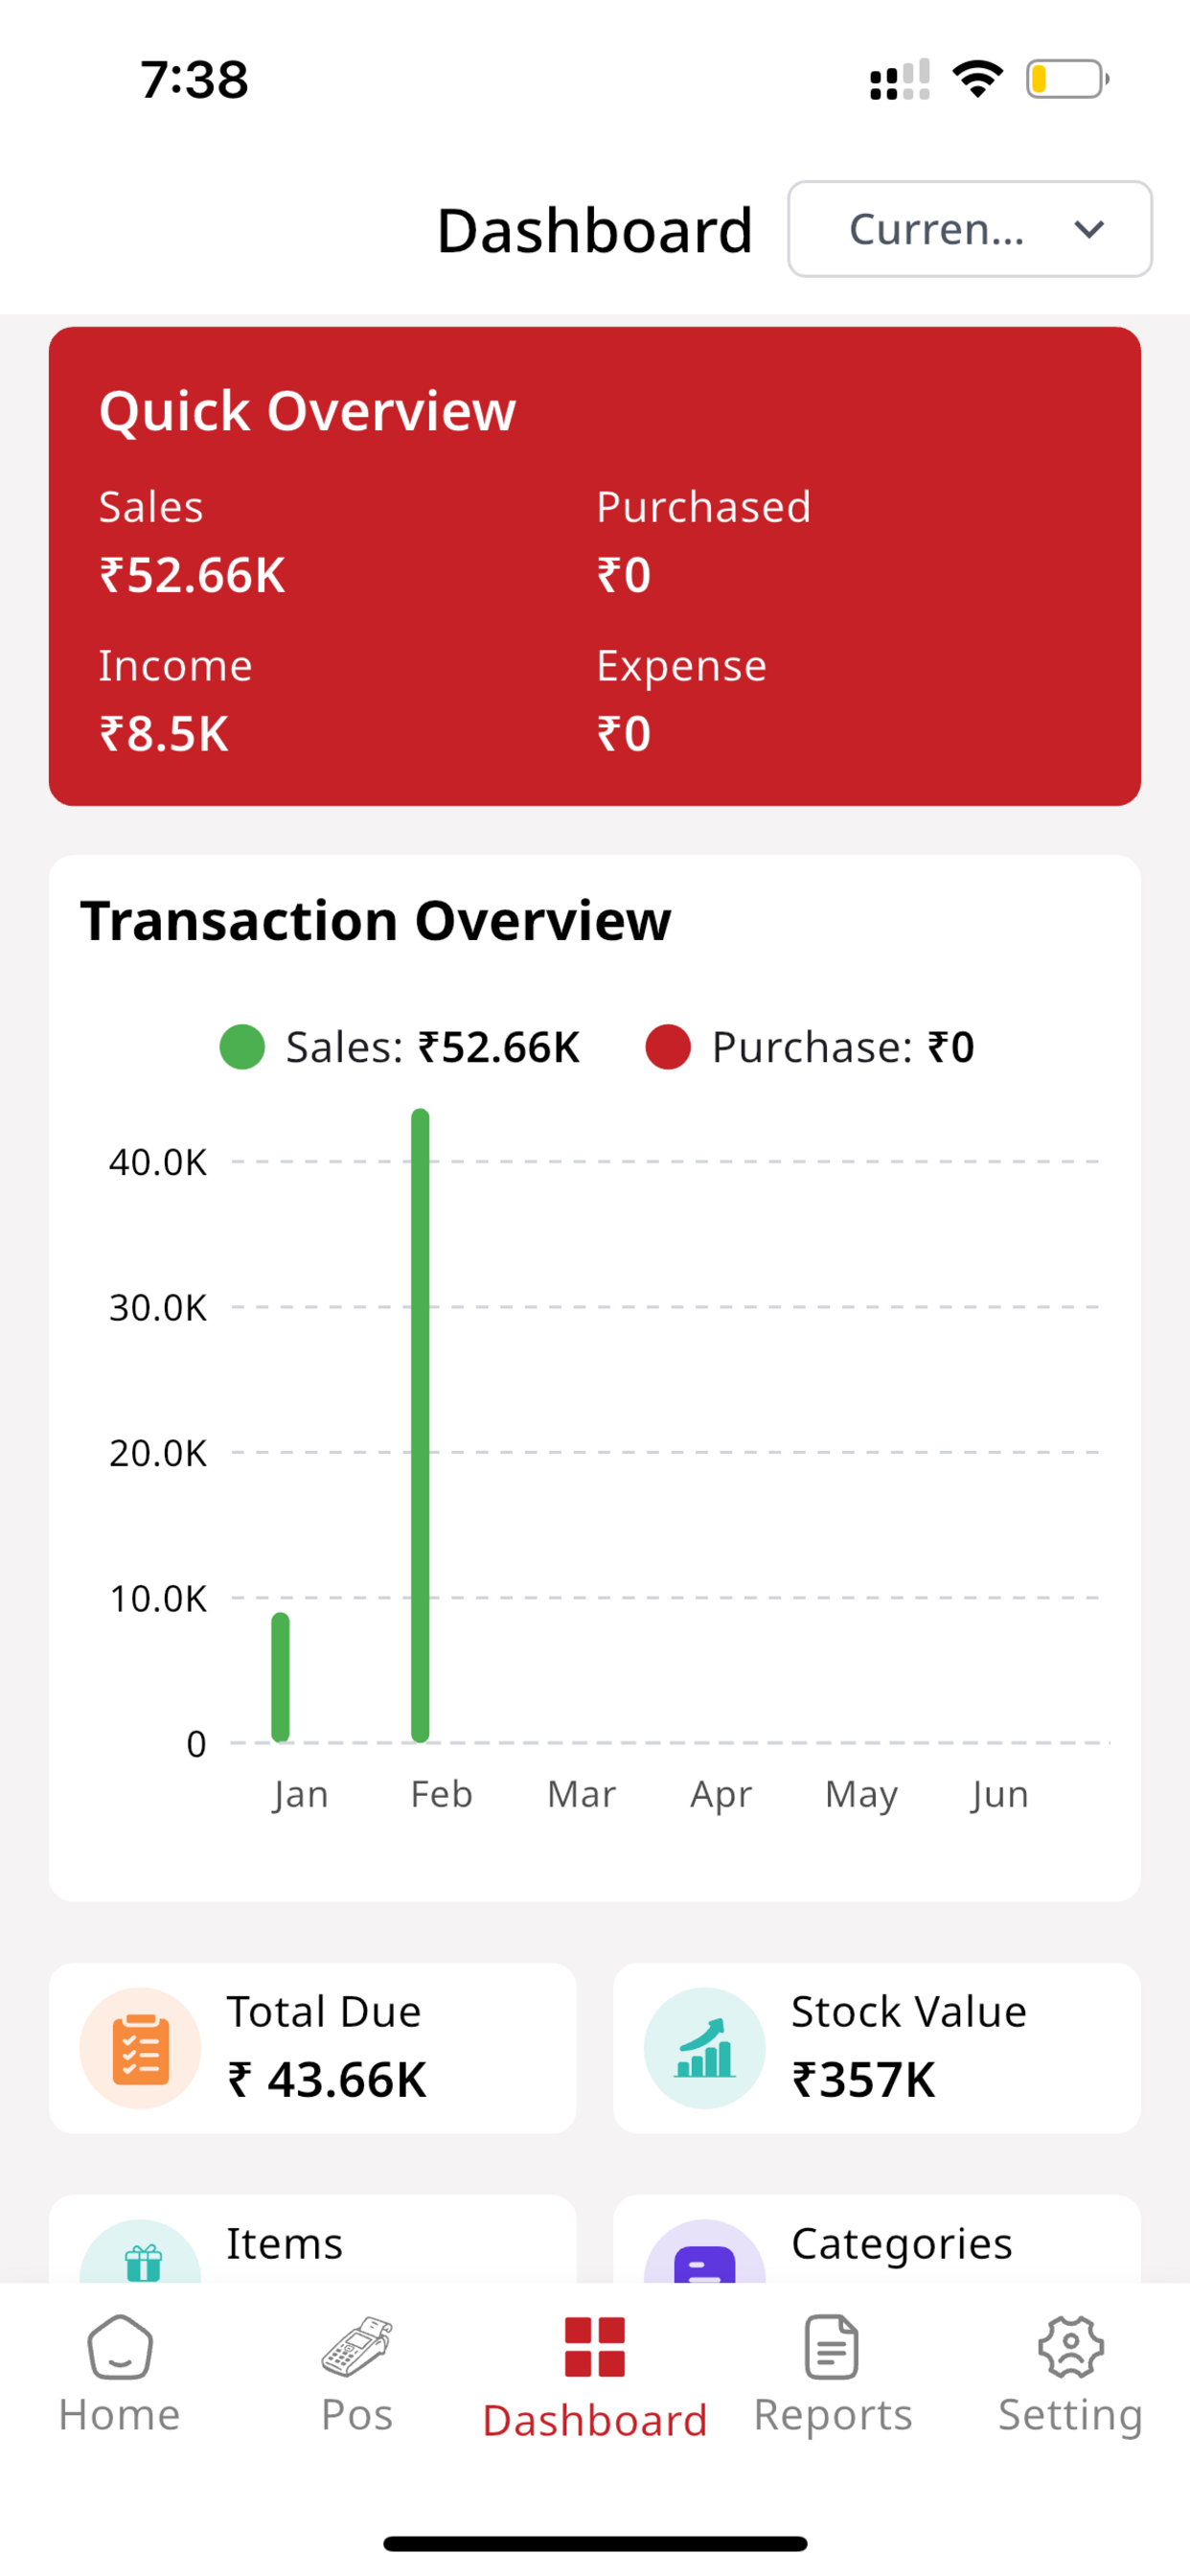Image resolution: width=1190 pixels, height=2576 pixels.
Task: Open the Reports document icon
Action: tap(832, 2346)
